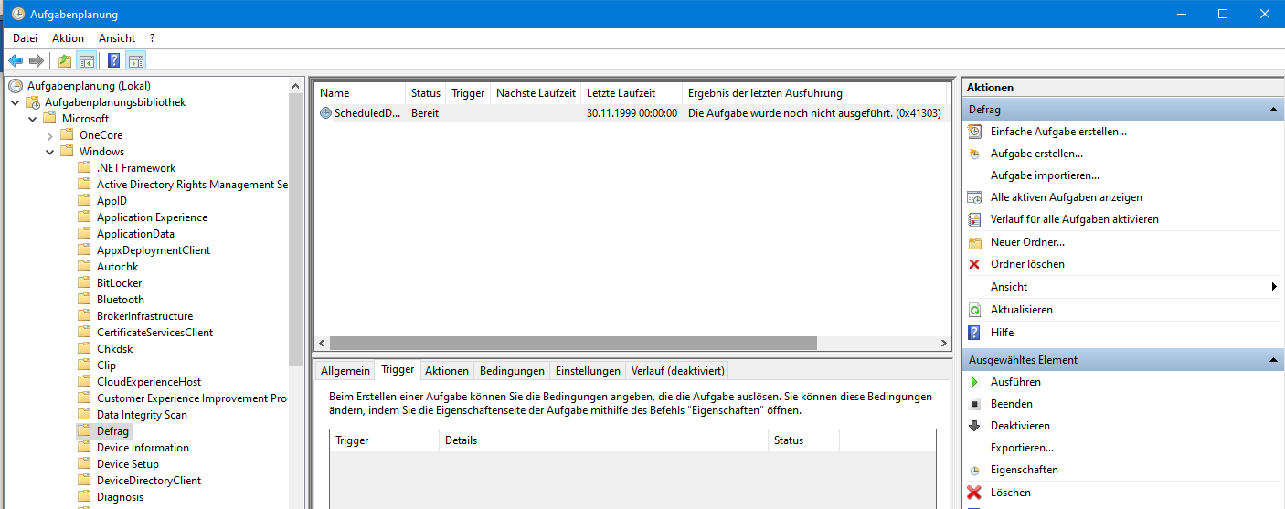Collapse the Ausgewähltes Element section

1272,360
